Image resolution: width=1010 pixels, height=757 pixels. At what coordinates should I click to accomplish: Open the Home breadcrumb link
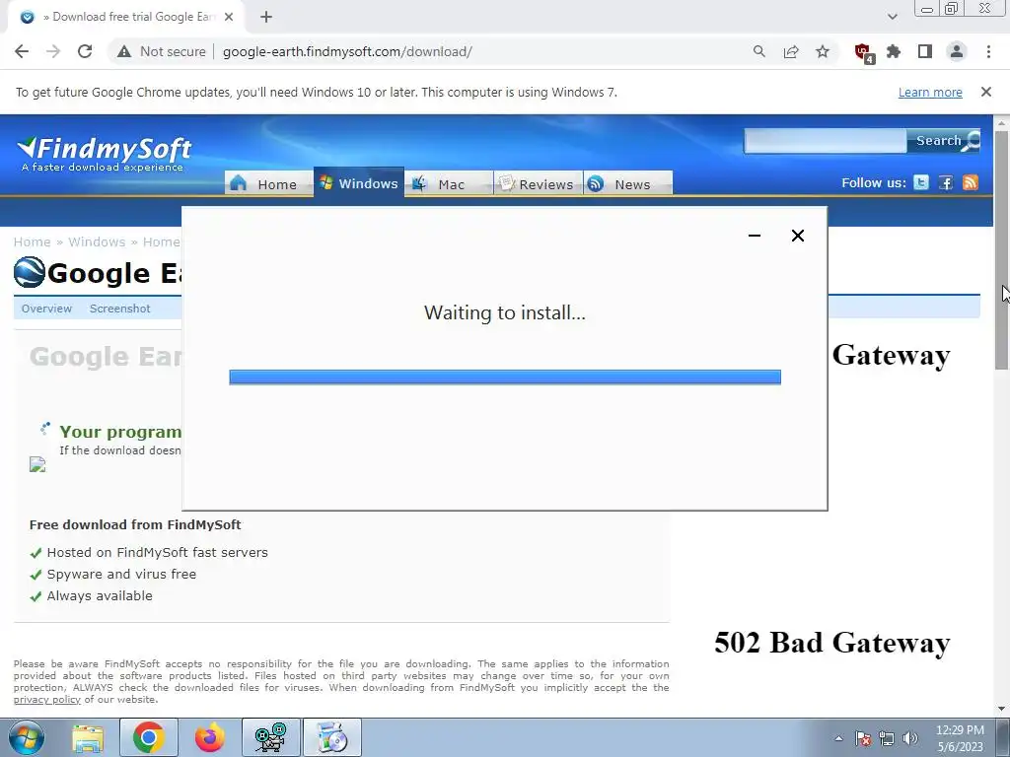[x=33, y=242]
